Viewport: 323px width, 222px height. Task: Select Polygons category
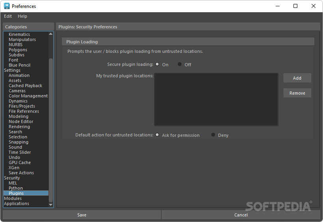coord(18,50)
